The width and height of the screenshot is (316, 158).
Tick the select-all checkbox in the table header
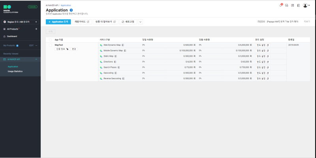click(51, 40)
